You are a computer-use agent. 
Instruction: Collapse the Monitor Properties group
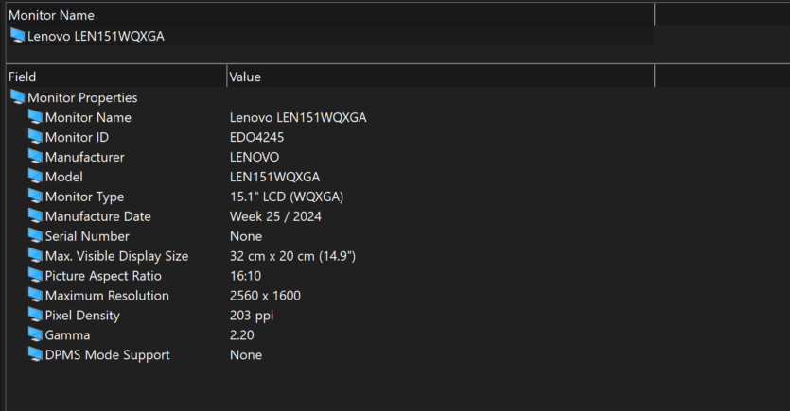coord(82,97)
